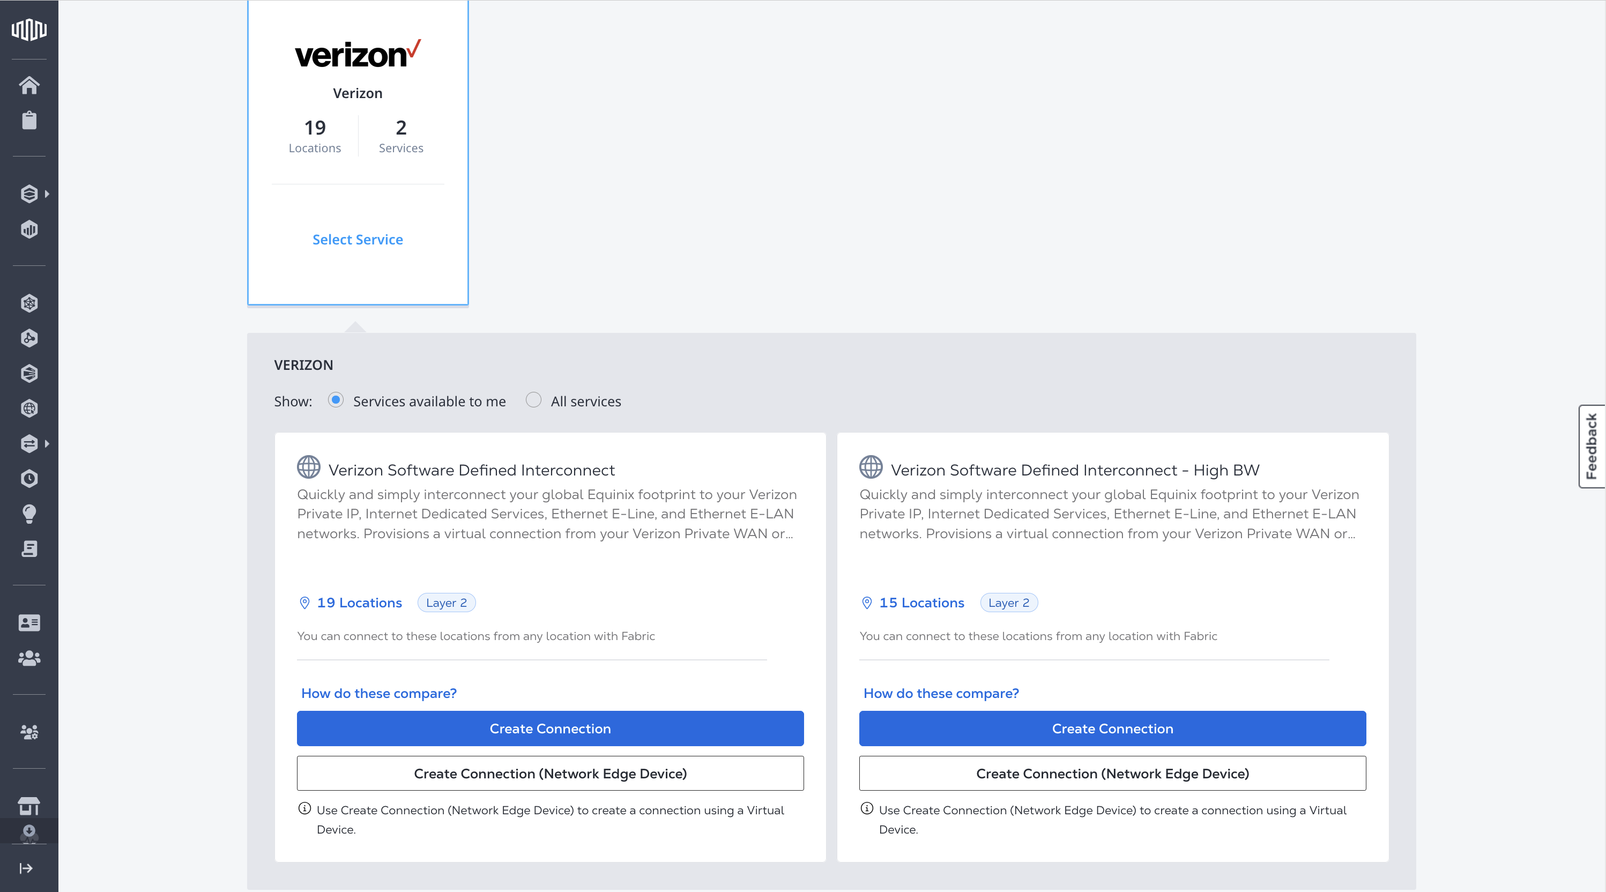Click globe icon of High BW service
Image resolution: width=1606 pixels, height=892 pixels.
(871, 467)
